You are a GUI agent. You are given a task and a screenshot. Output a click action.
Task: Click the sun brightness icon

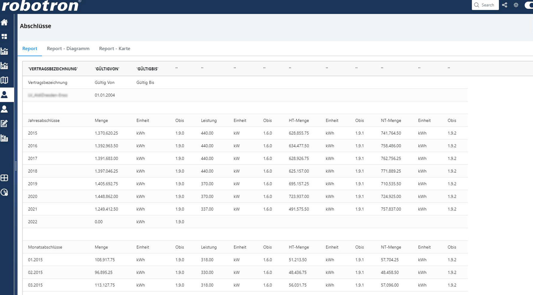coord(516,5)
